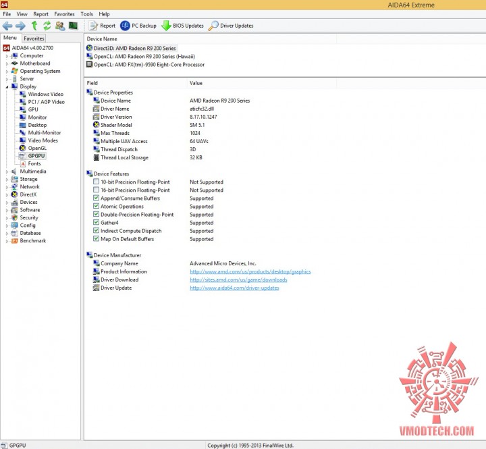Expand the Storage tree node
The image size is (486, 449).
pyautogui.click(x=7, y=180)
